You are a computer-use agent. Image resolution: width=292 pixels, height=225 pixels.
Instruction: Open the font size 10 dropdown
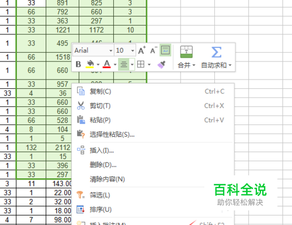point(133,51)
